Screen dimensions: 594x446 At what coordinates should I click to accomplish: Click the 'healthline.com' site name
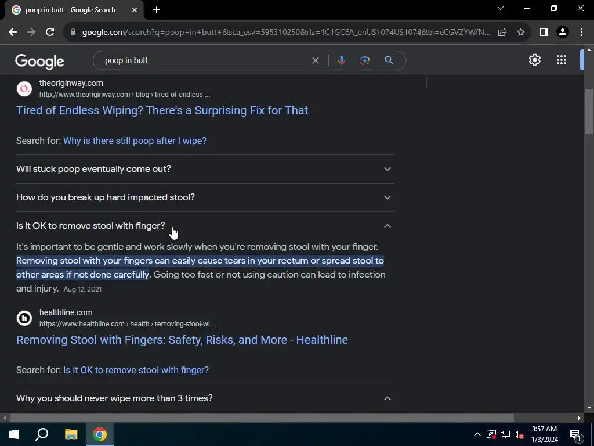(66, 312)
